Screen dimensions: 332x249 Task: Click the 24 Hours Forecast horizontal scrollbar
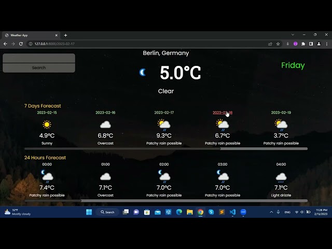[x=166, y=201]
